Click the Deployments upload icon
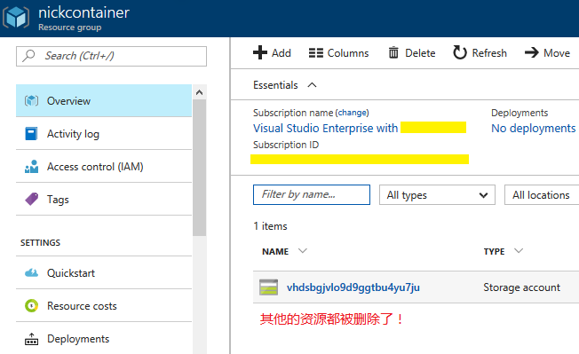This screenshot has width=579, height=354. pyautogui.click(x=31, y=339)
